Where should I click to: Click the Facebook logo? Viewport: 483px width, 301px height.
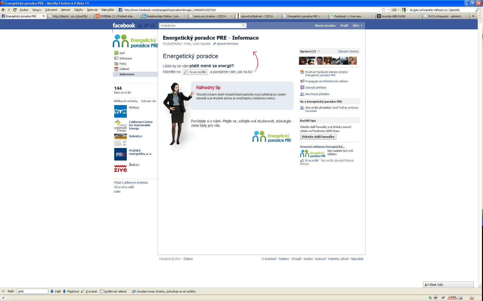point(124,25)
